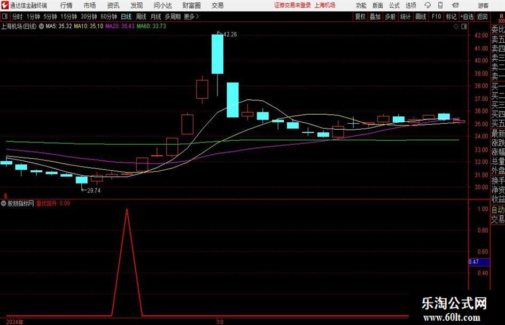Toggle the right panel layout icon
Viewport: 505px width, 325px height.
click(x=464, y=27)
